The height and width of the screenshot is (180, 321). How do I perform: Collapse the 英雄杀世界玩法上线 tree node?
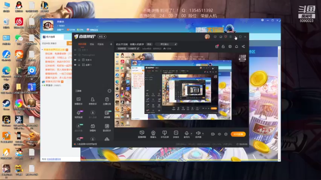click(43, 50)
